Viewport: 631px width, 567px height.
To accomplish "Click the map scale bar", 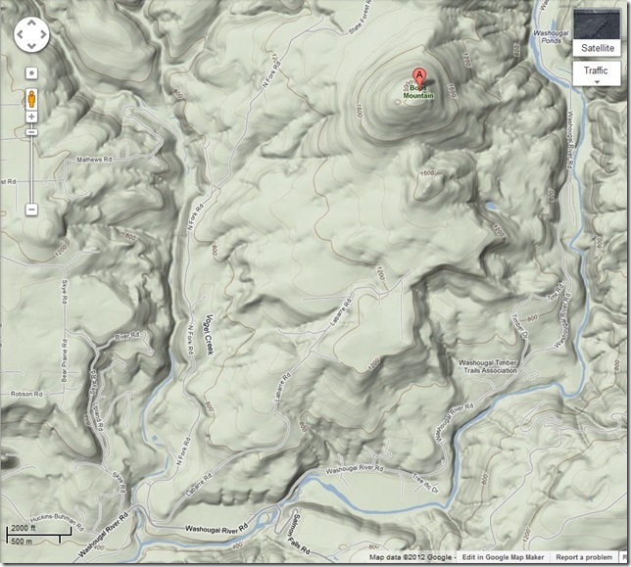I will point(38,535).
